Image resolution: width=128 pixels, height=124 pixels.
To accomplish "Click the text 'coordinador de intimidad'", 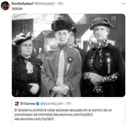I will click(x=34, y=115).
